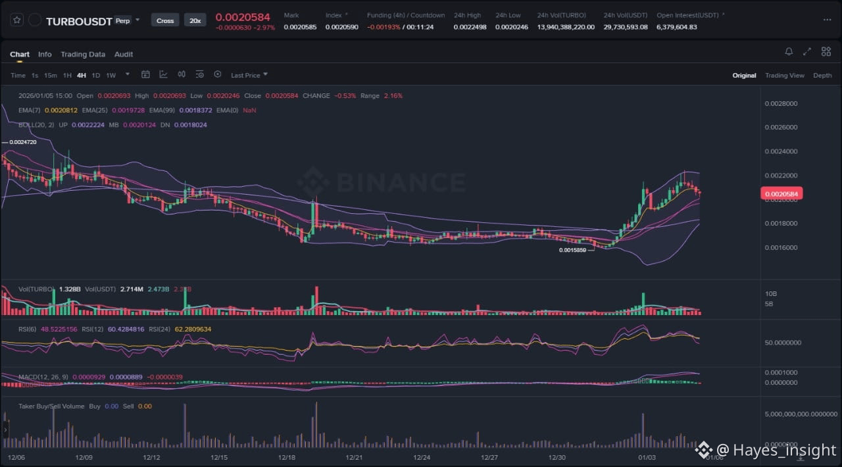
Task: Click the 12/21 date on time axis
Action: pos(354,457)
